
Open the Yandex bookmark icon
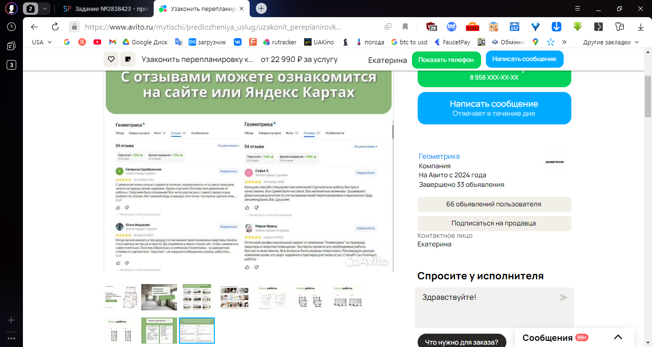[82, 42]
